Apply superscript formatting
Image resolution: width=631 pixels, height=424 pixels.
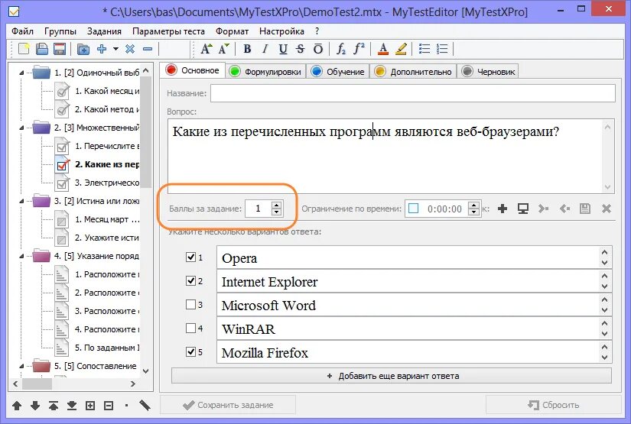click(x=359, y=49)
